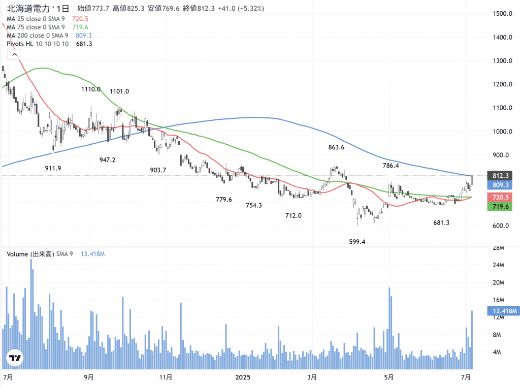Click the 600.0 price axis tick

click(501, 225)
